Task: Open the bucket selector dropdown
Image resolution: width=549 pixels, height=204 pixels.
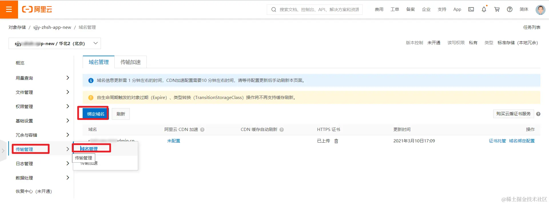Action: point(55,43)
